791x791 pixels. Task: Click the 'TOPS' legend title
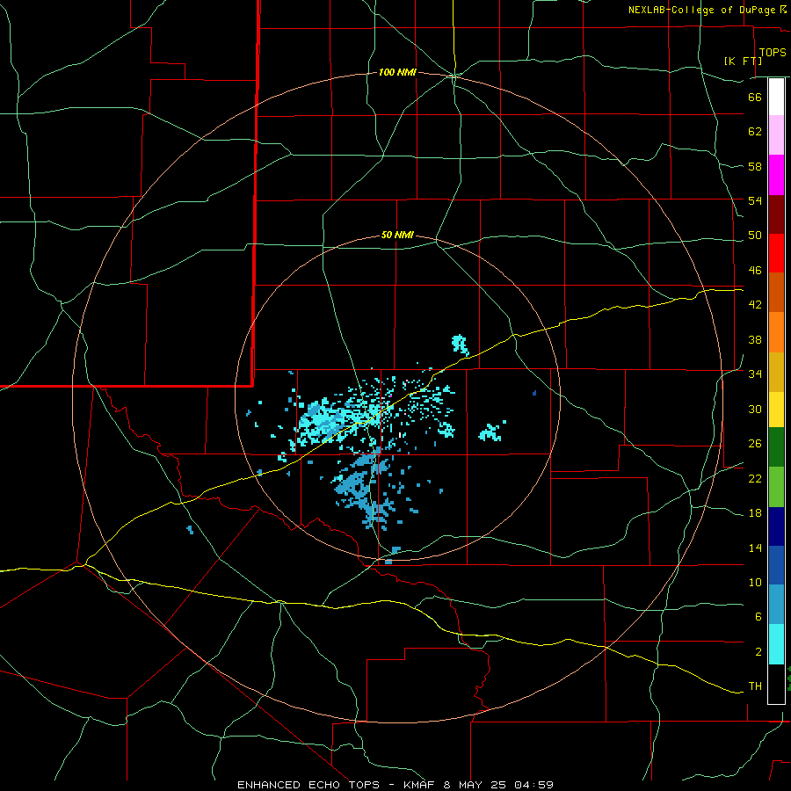click(773, 53)
